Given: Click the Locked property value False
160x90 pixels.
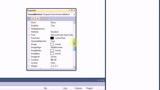Looking at the screenshot, I should pyautogui.click(x=53, y=63).
